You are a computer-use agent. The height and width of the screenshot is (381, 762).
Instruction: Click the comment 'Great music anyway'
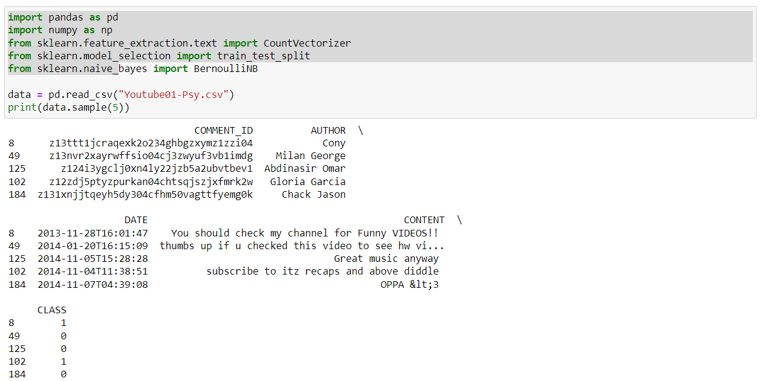(386, 258)
